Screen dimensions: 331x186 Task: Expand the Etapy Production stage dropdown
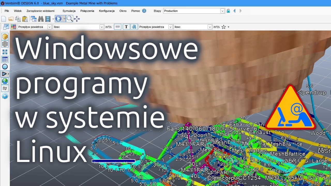pyautogui.click(x=222, y=11)
